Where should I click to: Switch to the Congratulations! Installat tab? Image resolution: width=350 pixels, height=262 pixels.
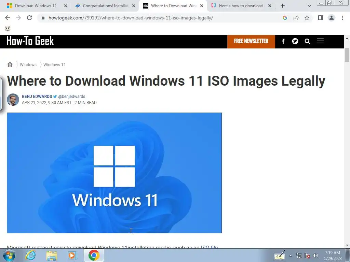[106, 6]
